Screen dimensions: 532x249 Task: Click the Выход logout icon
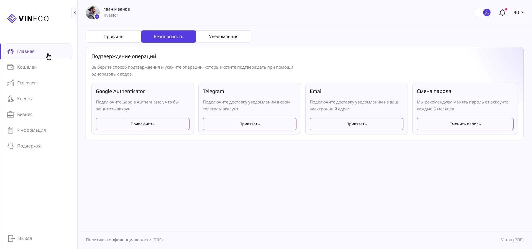[x=11, y=238]
